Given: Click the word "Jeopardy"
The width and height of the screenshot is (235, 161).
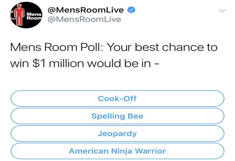Looking at the screenshot, I should pos(117,133).
